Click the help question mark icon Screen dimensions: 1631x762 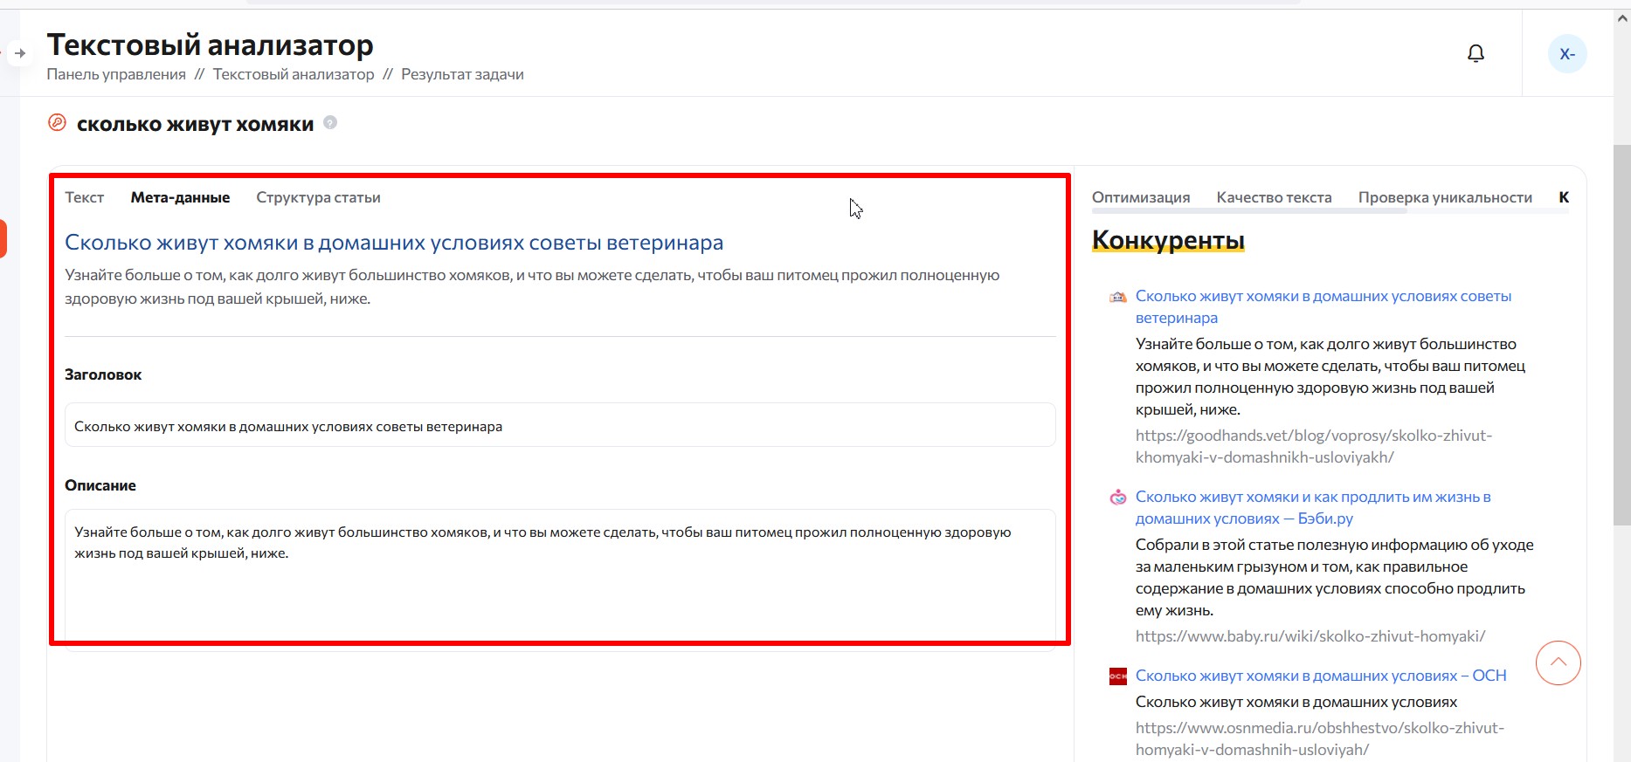pos(330,123)
